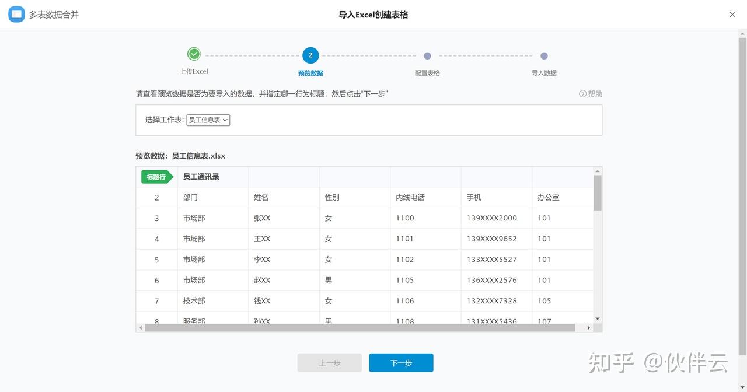Open the 选择工作表 dropdown
Viewport: 747px width, 392px height.
coord(208,120)
